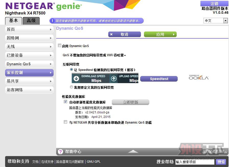The width and height of the screenshot is (229, 167).
Task: Open the 访客网络 sidebar item
Action: click(29, 90)
